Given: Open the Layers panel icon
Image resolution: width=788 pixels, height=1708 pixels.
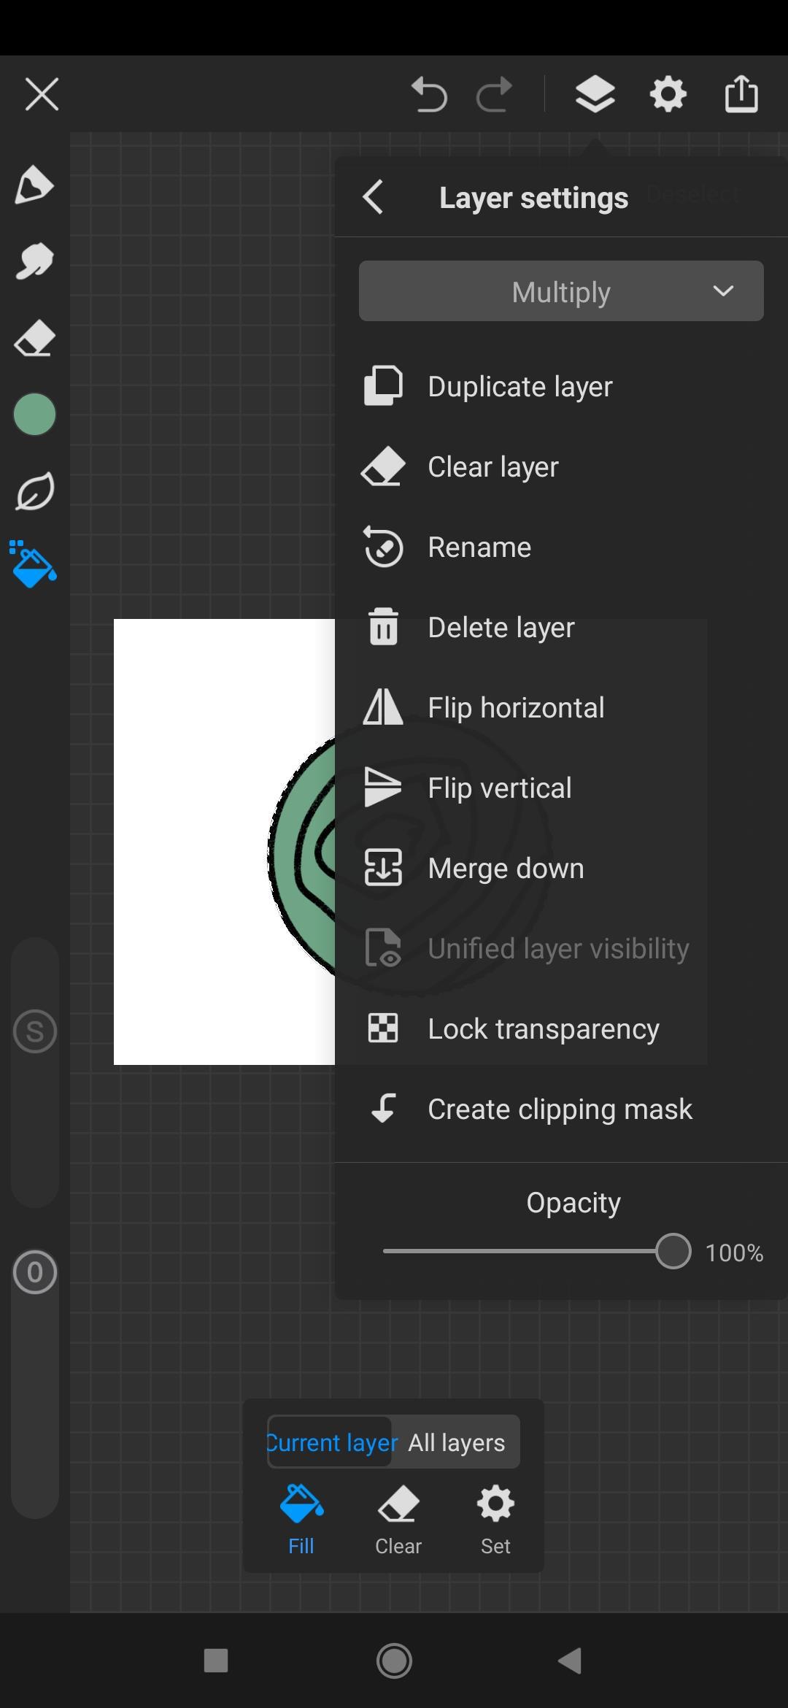Looking at the screenshot, I should 595,94.
